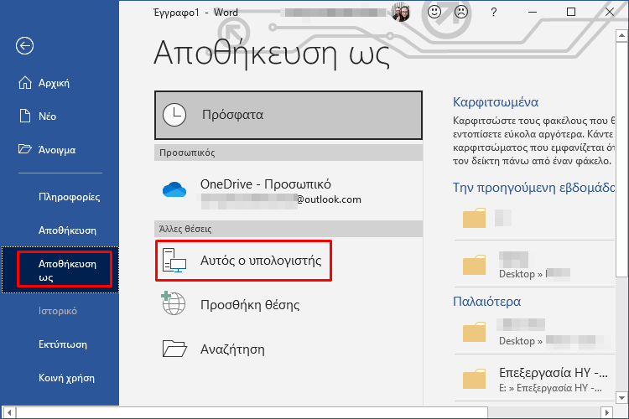This screenshot has width=629, height=419.
Task: Select the Πρόσφατα recent locations button
Action: pyautogui.click(x=289, y=115)
